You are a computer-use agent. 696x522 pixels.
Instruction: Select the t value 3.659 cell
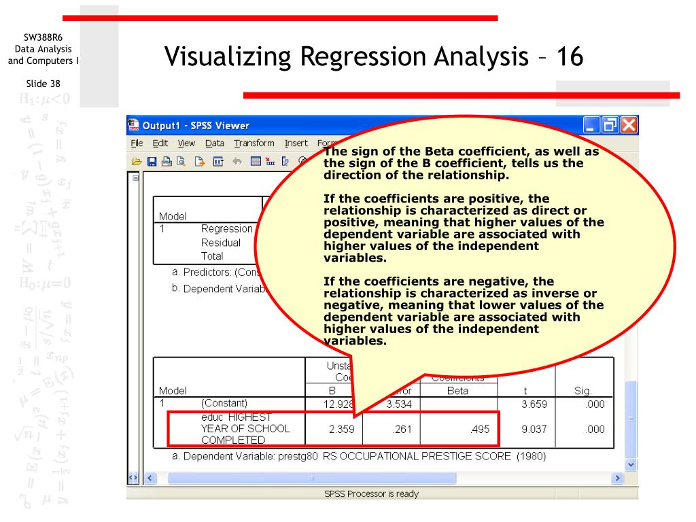[534, 404]
